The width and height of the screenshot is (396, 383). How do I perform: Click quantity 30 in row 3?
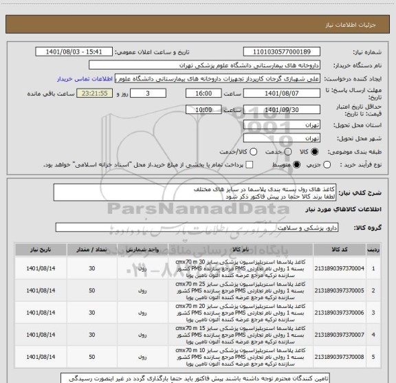[x=92, y=312]
